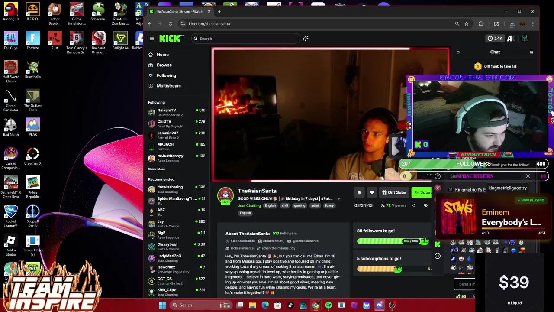Viewport: 554px width, 312px height.
Task: Reload the page in Chrome
Action: (x=171, y=24)
